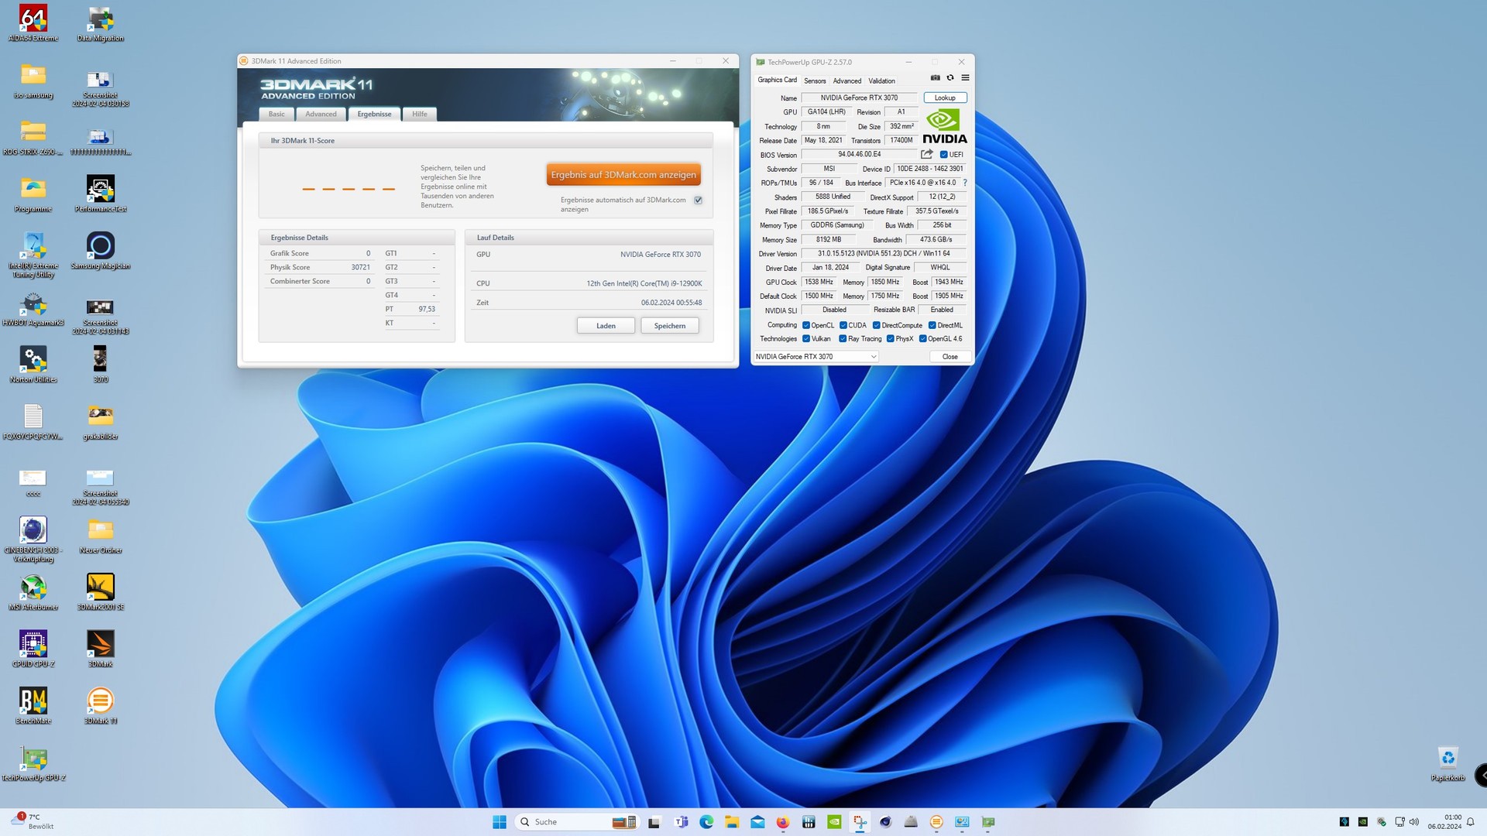Open the BenchMate desktop icon
Image resolution: width=1487 pixels, height=836 pixels.
[33, 706]
